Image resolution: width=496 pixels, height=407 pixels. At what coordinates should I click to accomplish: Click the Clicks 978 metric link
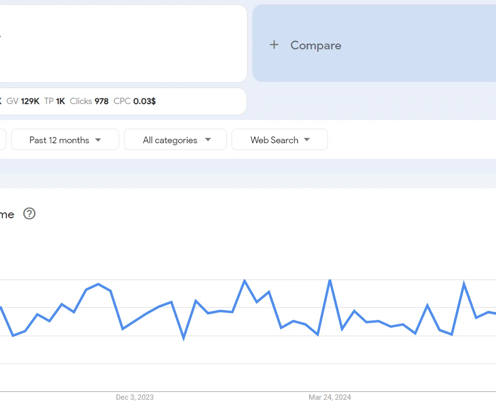tap(89, 101)
